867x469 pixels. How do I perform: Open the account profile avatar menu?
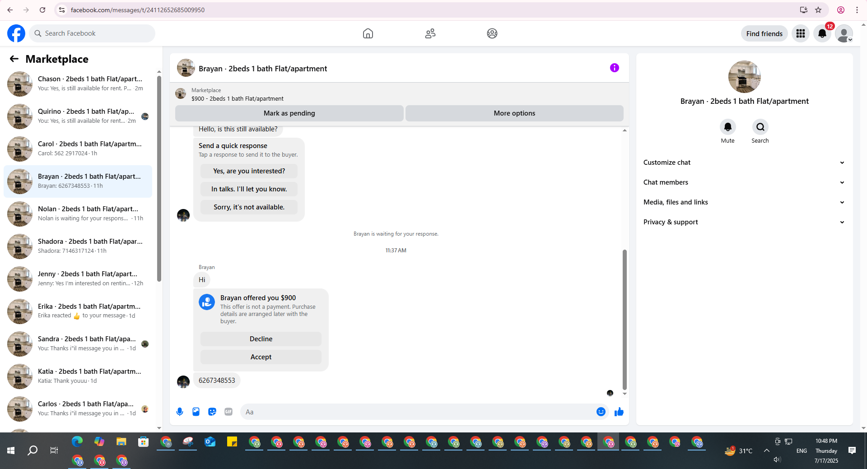[844, 33]
